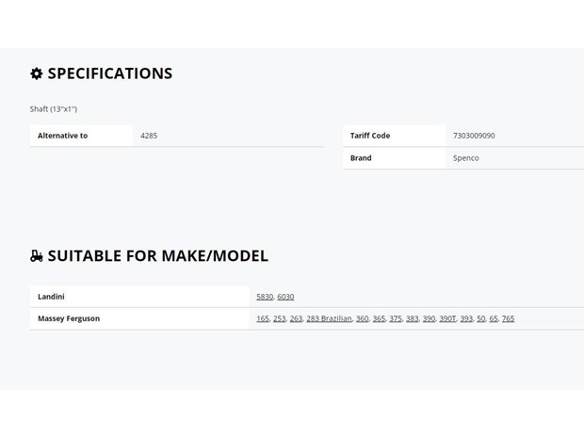Image resolution: width=584 pixels, height=438 pixels.
Task: Click the tractor icon beside Suitable For heading
Action: pyautogui.click(x=37, y=256)
